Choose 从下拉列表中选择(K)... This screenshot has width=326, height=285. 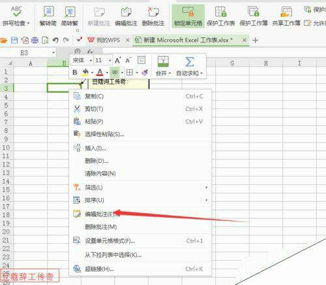coord(140,255)
